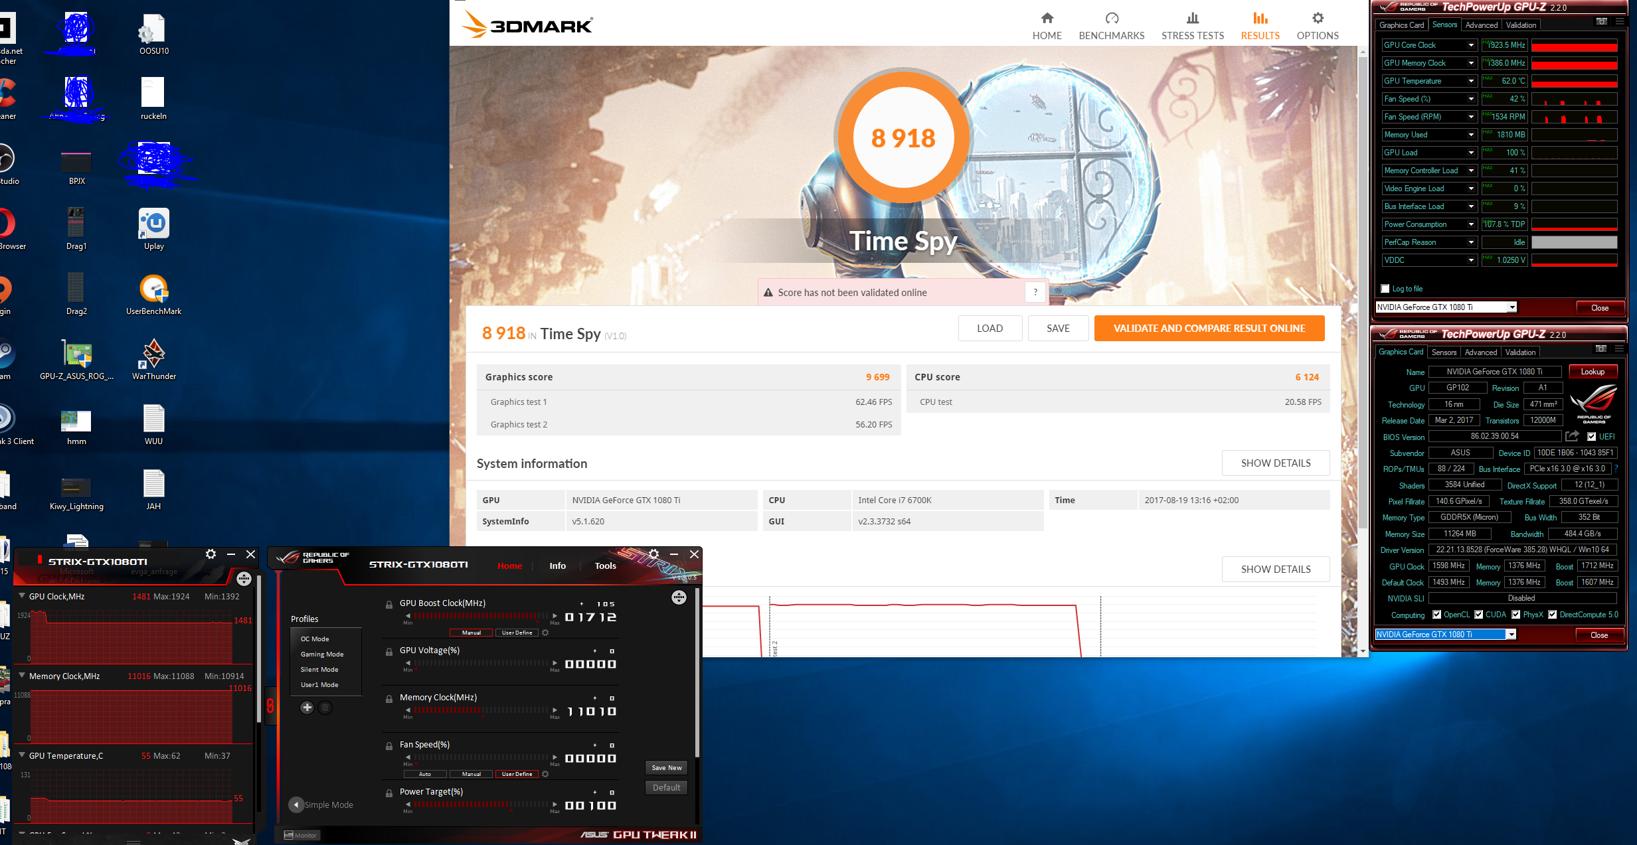Launch the Uplay desktop shortcut
Screen dimensions: 1637x845
(x=154, y=224)
